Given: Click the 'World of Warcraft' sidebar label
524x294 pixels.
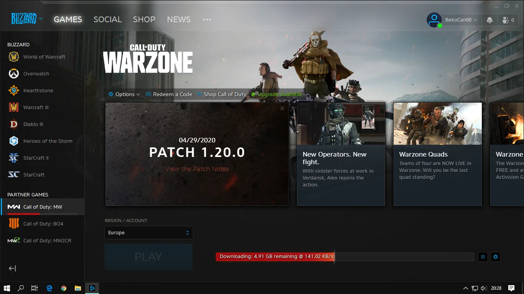Looking at the screenshot, I should click(x=44, y=57).
